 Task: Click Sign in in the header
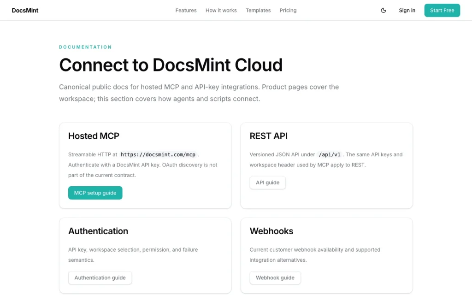click(407, 10)
